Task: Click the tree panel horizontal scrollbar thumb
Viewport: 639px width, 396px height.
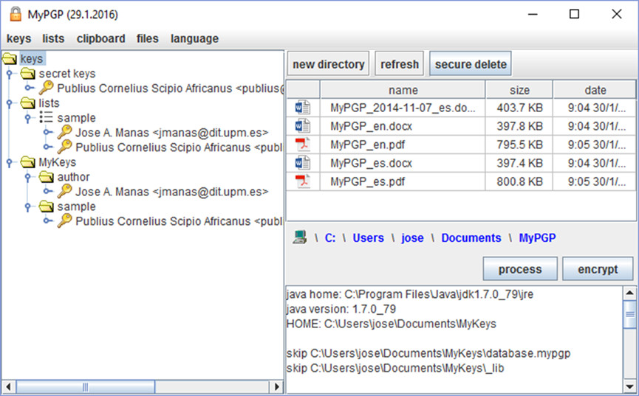Action: (86, 386)
